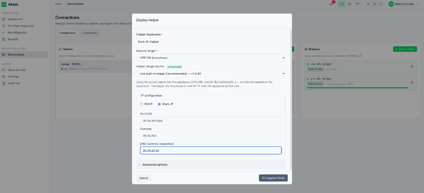Click the Settings gear icon
424x193 pixels.
pos(4,76)
